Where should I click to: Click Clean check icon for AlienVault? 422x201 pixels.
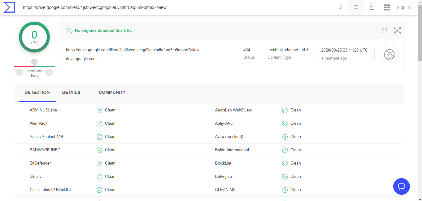99,124
